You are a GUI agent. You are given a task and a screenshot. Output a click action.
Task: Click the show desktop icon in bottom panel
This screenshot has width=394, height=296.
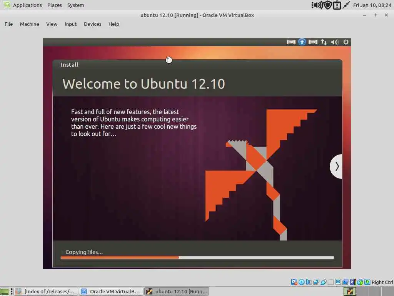(x=5, y=291)
